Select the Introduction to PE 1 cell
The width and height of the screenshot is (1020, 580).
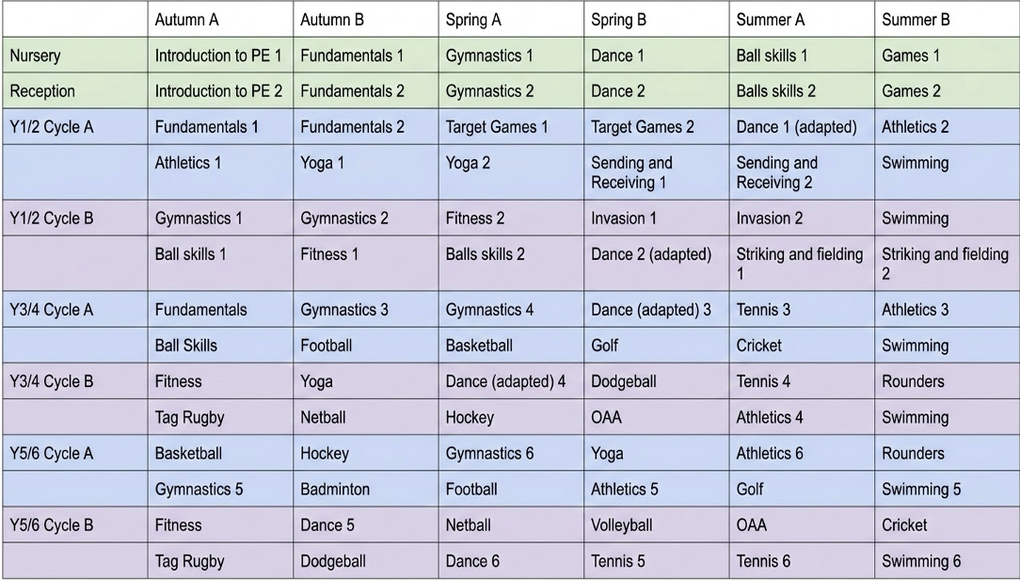[220, 55]
